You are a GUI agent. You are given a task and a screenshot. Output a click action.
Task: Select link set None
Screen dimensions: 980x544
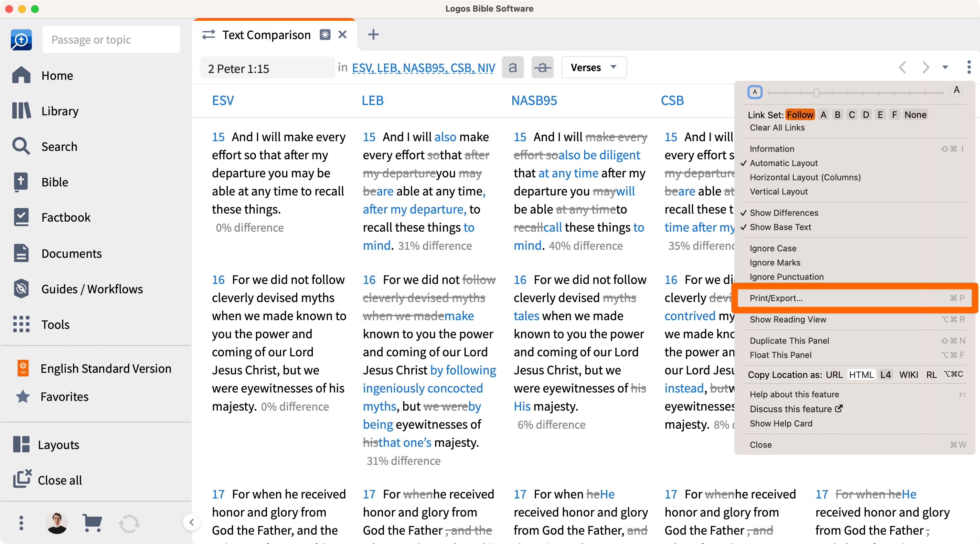click(x=915, y=114)
